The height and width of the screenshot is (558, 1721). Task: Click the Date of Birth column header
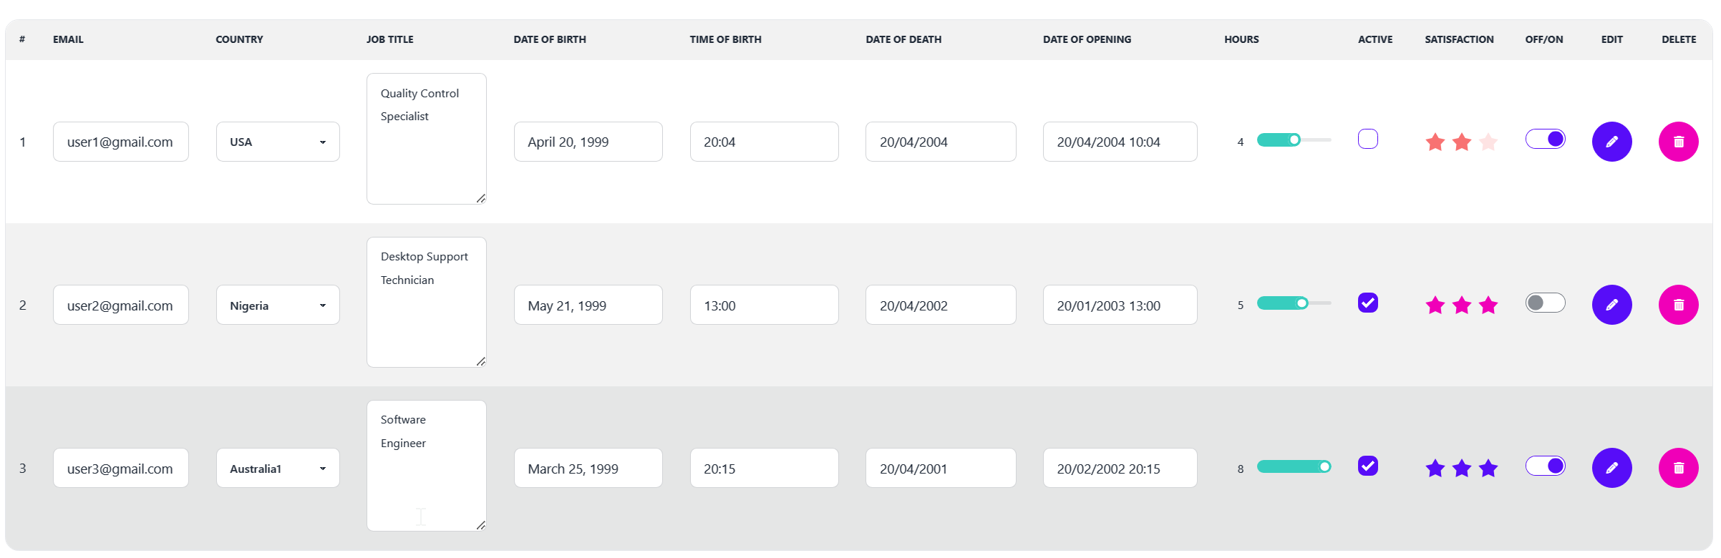pyautogui.click(x=550, y=39)
